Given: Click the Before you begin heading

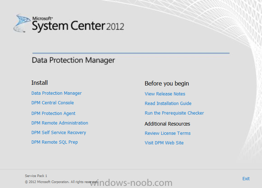Looking at the screenshot, I should tap(167, 84).
